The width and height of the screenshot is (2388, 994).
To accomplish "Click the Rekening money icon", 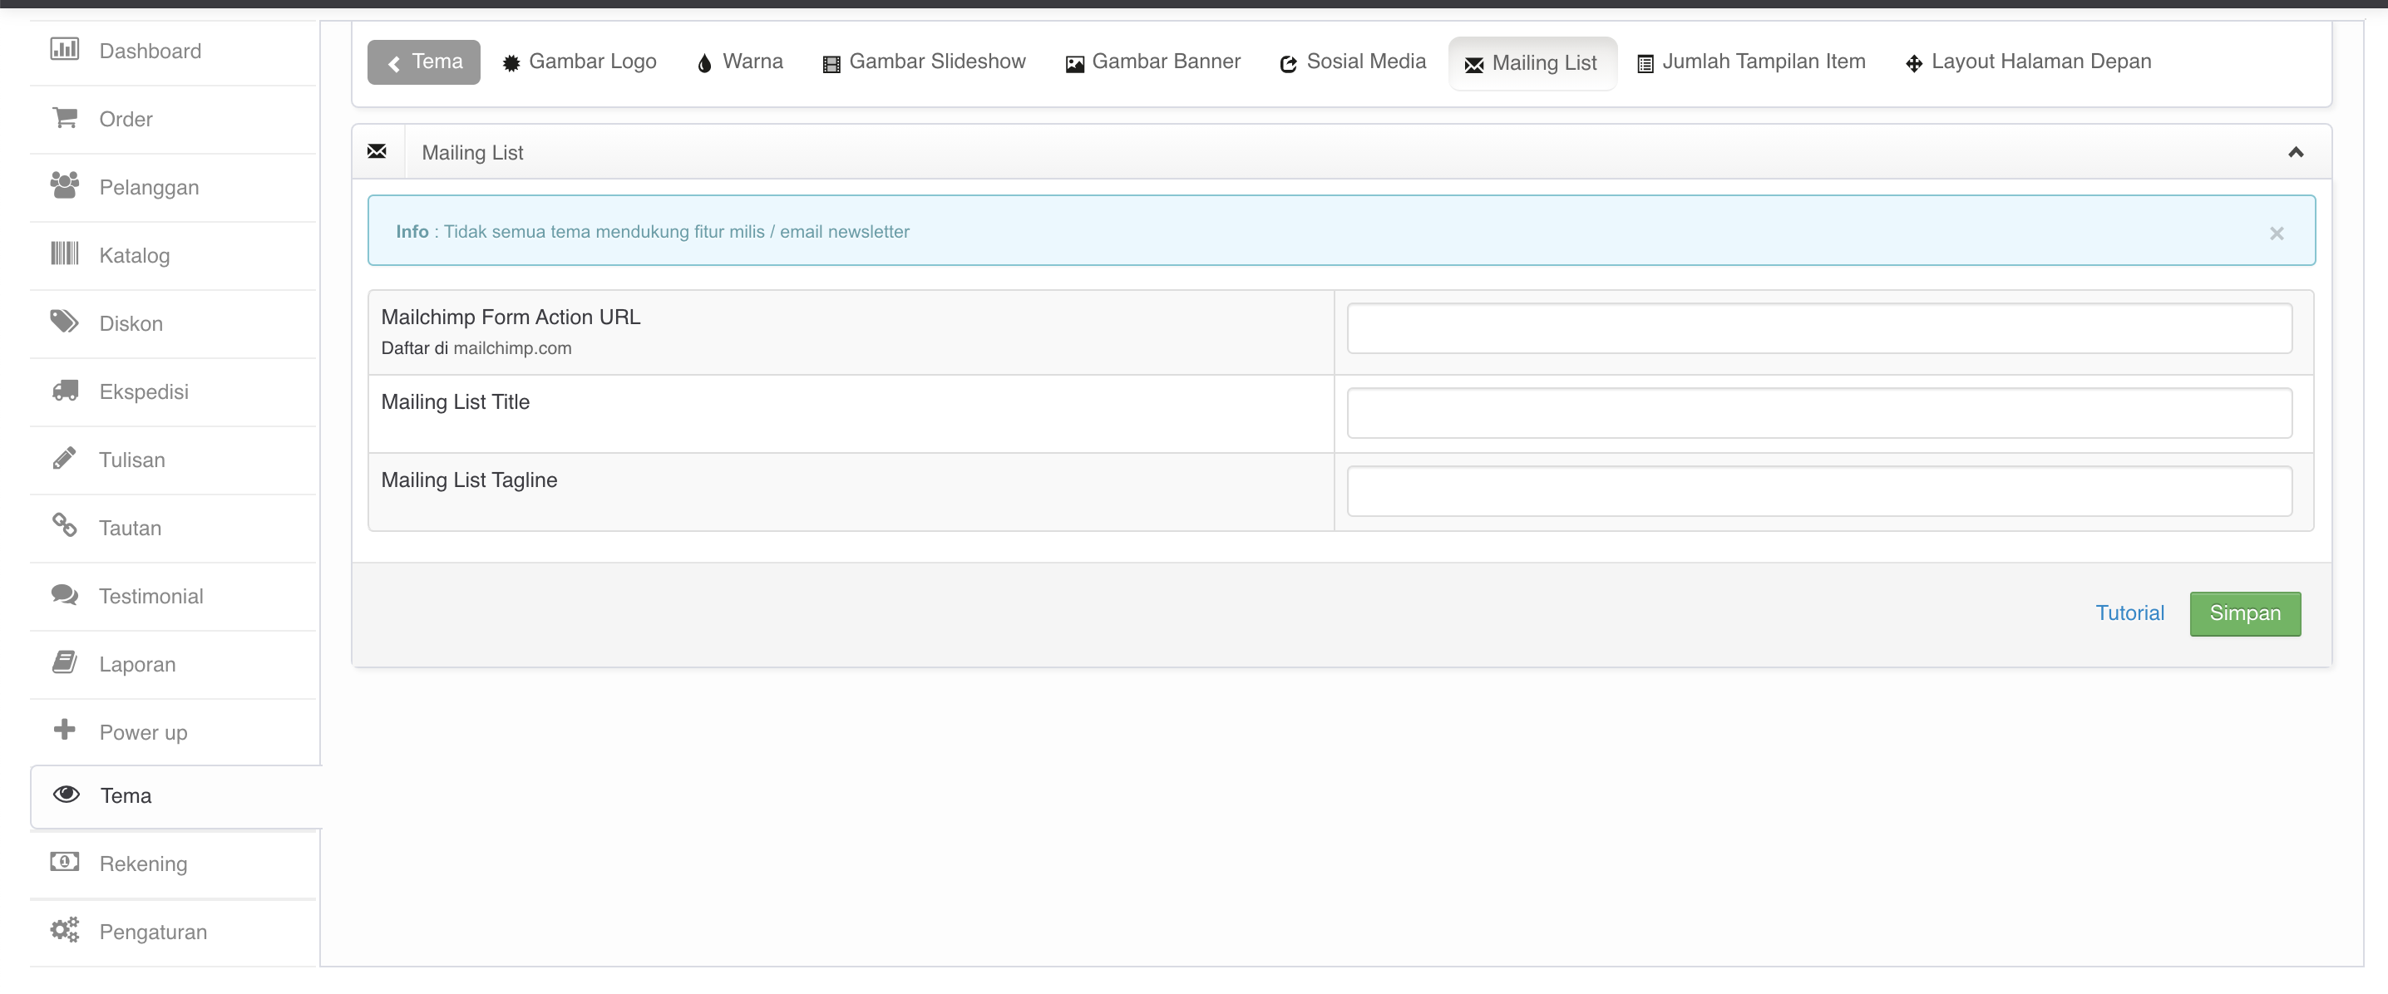I will pyautogui.click(x=64, y=862).
